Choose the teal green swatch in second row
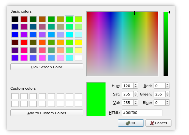The height and width of the screenshot is (135, 189). [x=51, y=27]
